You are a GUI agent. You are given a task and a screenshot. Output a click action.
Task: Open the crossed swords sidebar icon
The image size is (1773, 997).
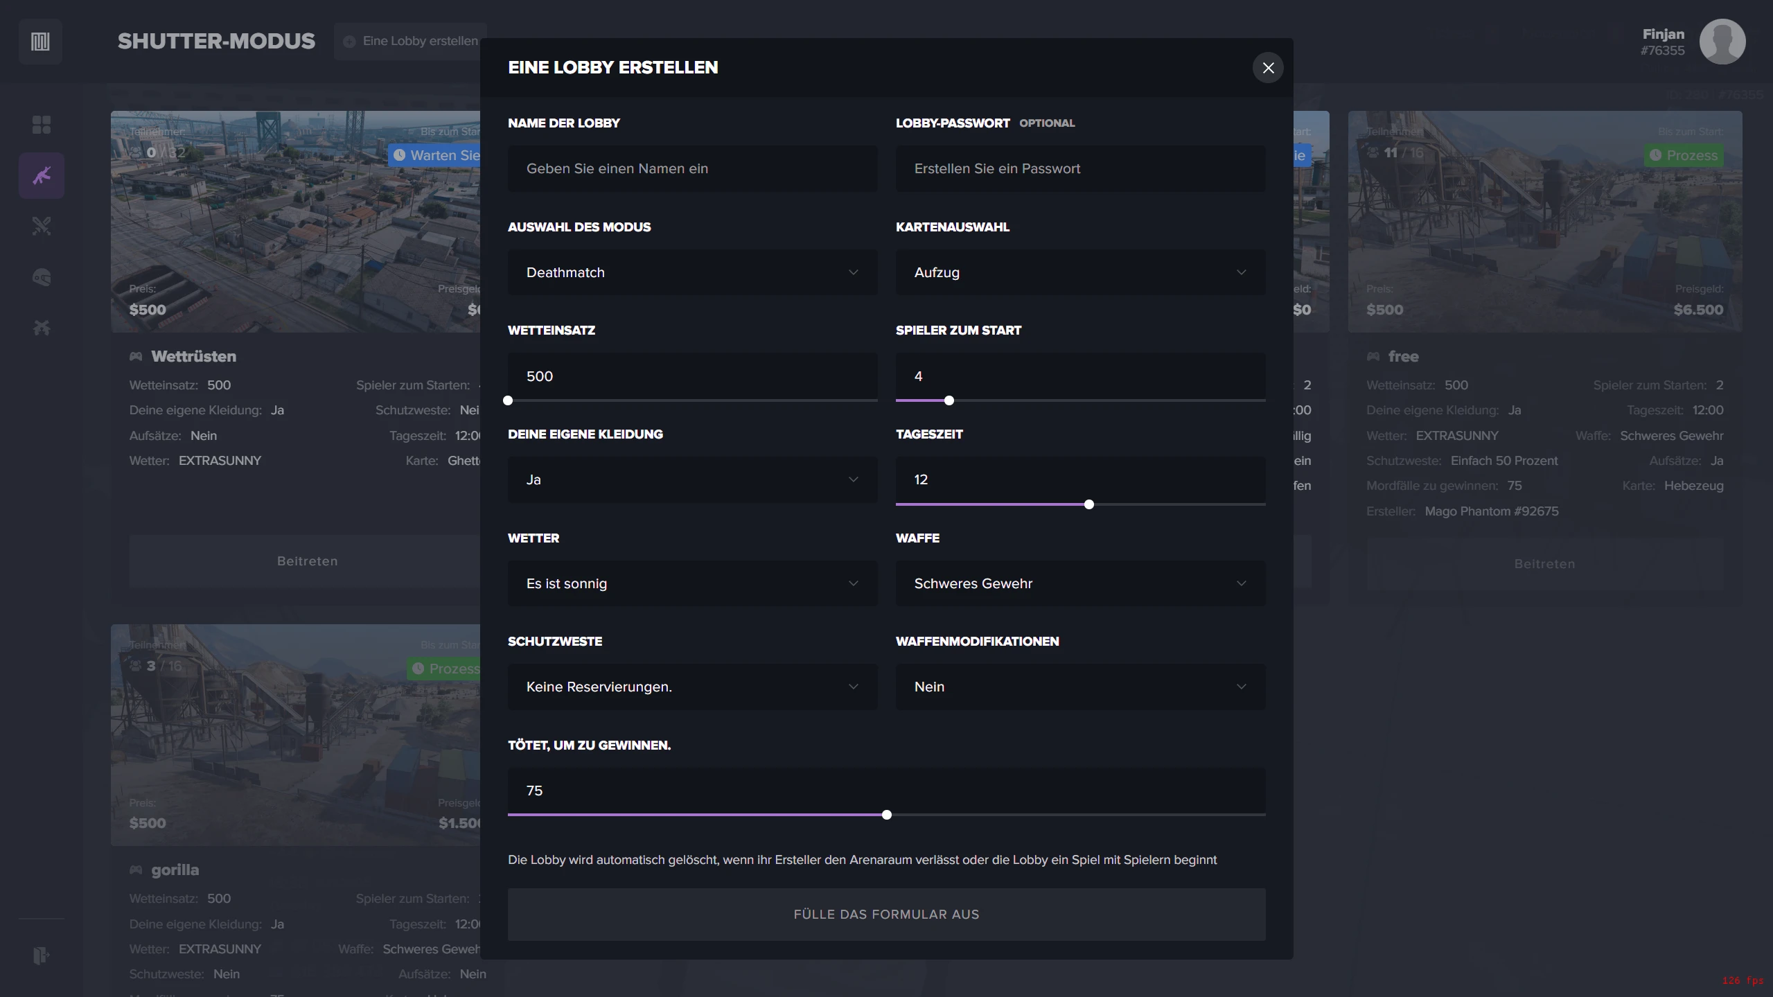[x=42, y=227]
